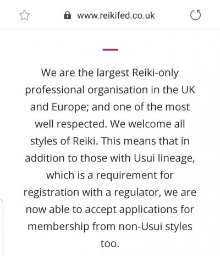The width and height of the screenshot is (220, 256).
Task: Click the text 'We welcome all'
Action: pos(147,124)
